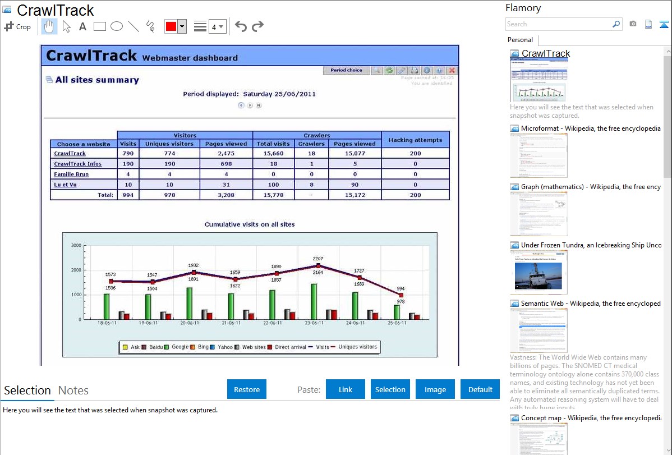Open the CrawlTrack snapshot title

point(546,54)
